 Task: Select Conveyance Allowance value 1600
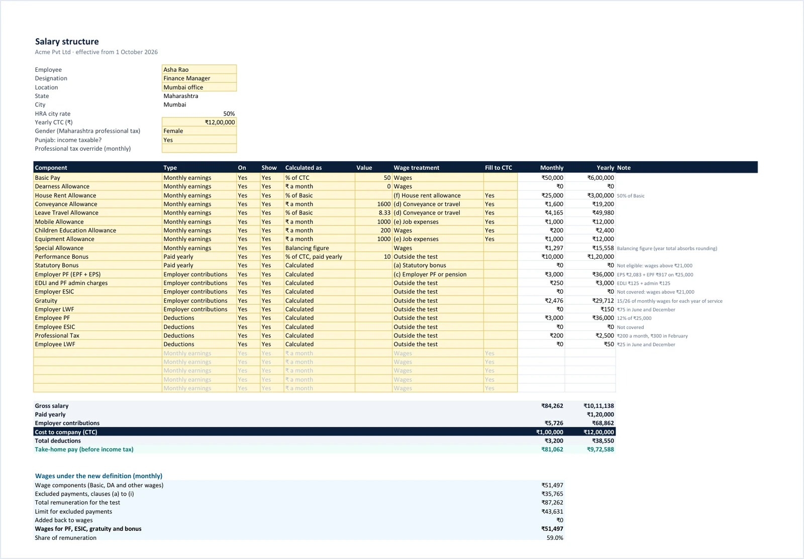tap(373, 204)
